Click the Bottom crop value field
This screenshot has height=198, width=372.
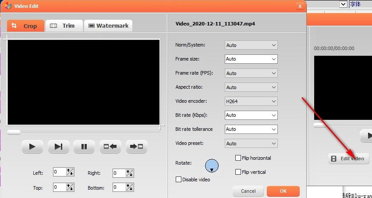(x=119, y=187)
